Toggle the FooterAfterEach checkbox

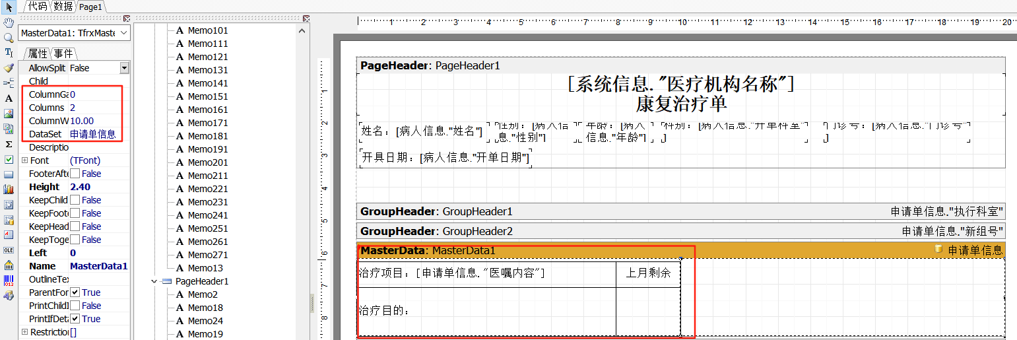(x=75, y=174)
